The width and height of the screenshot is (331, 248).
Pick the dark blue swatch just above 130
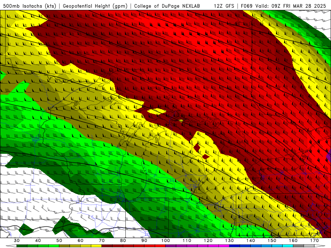235,246
